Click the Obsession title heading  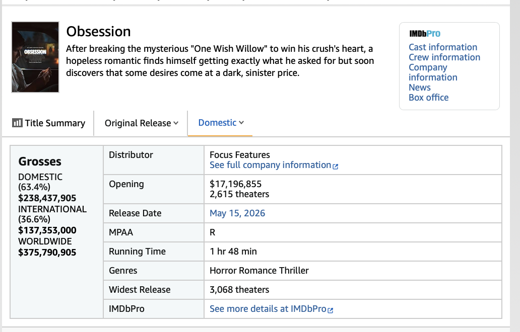(x=98, y=32)
